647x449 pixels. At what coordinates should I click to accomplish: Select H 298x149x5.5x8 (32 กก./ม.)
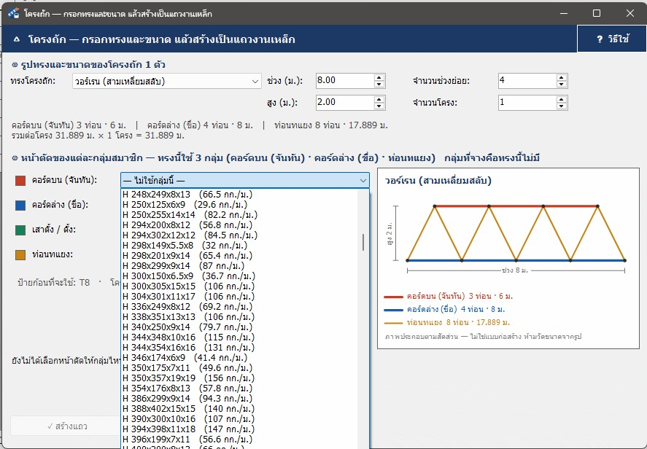[x=239, y=246]
